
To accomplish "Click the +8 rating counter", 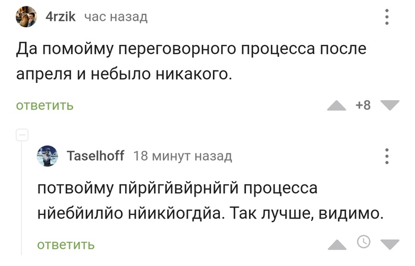I will point(363,105).
